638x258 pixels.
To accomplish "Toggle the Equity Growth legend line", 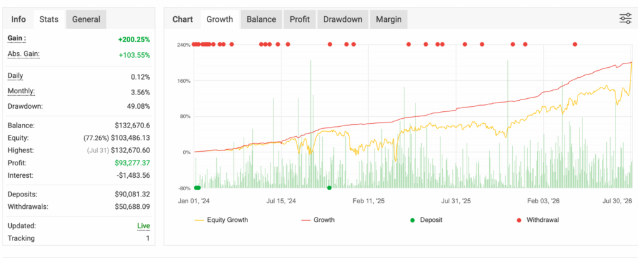I will [x=221, y=220].
